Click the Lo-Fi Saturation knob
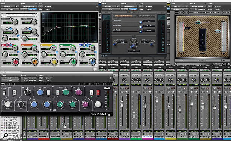 point(152,43)
